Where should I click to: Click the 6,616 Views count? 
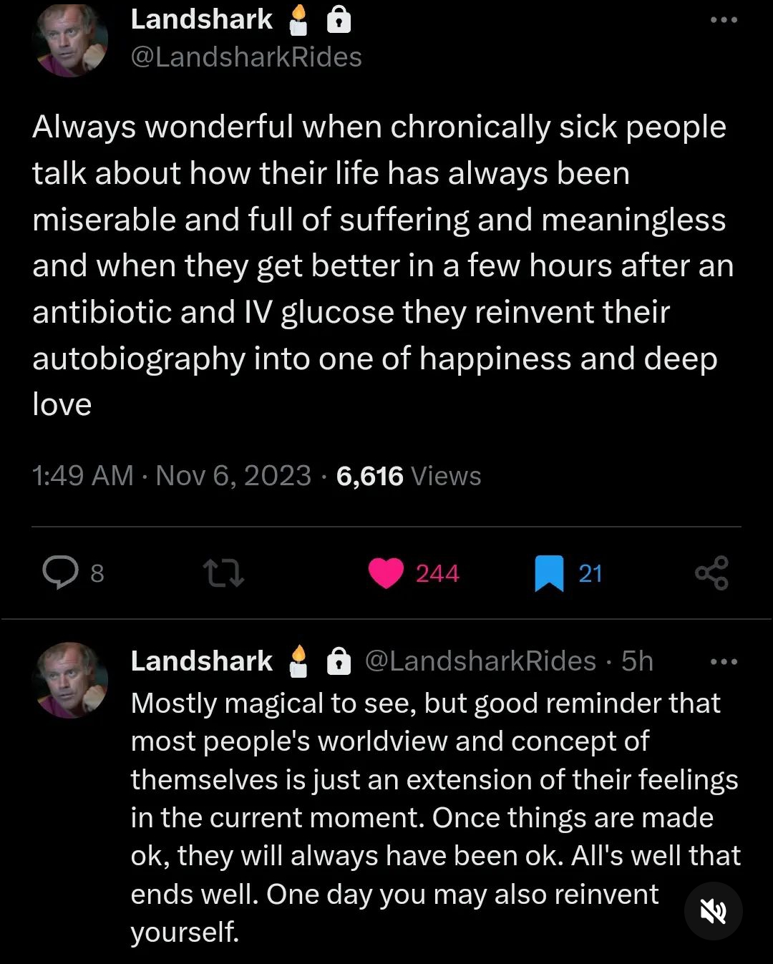click(x=408, y=476)
